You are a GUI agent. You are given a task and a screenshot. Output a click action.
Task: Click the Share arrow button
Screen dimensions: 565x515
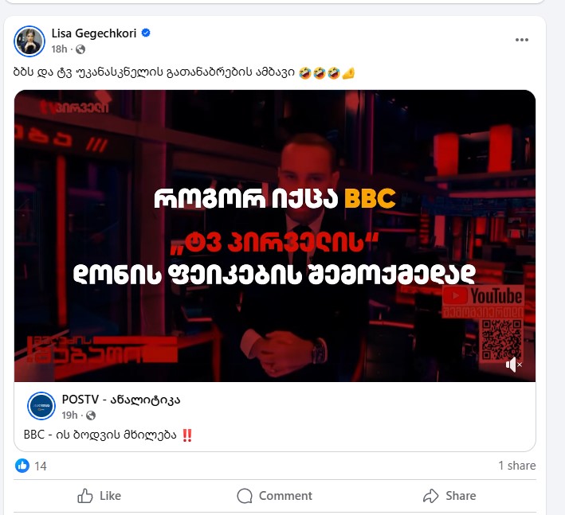[x=449, y=496]
